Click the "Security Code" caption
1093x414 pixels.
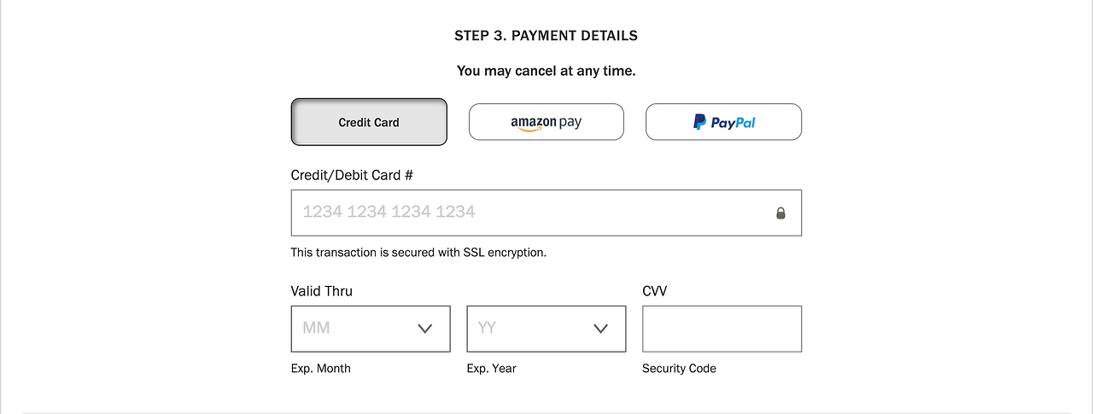tap(679, 369)
